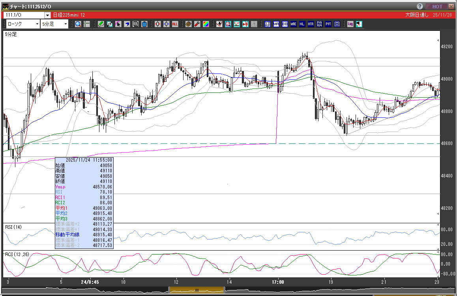
Task: Expand the 111.1/O symbol code dropdown
Action: click(47, 15)
